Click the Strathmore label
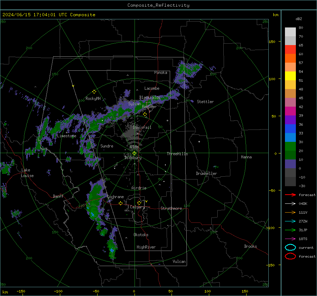The width and height of the screenshot is (317, 296). (x=171, y=208)
